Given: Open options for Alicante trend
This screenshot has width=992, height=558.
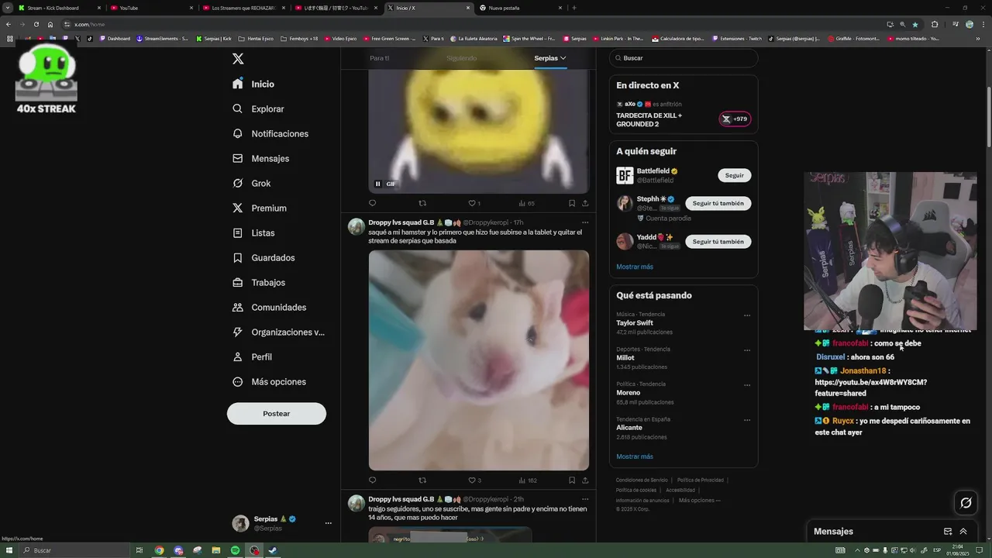Looking at the screenshot, I should click(x=747, y=420).
